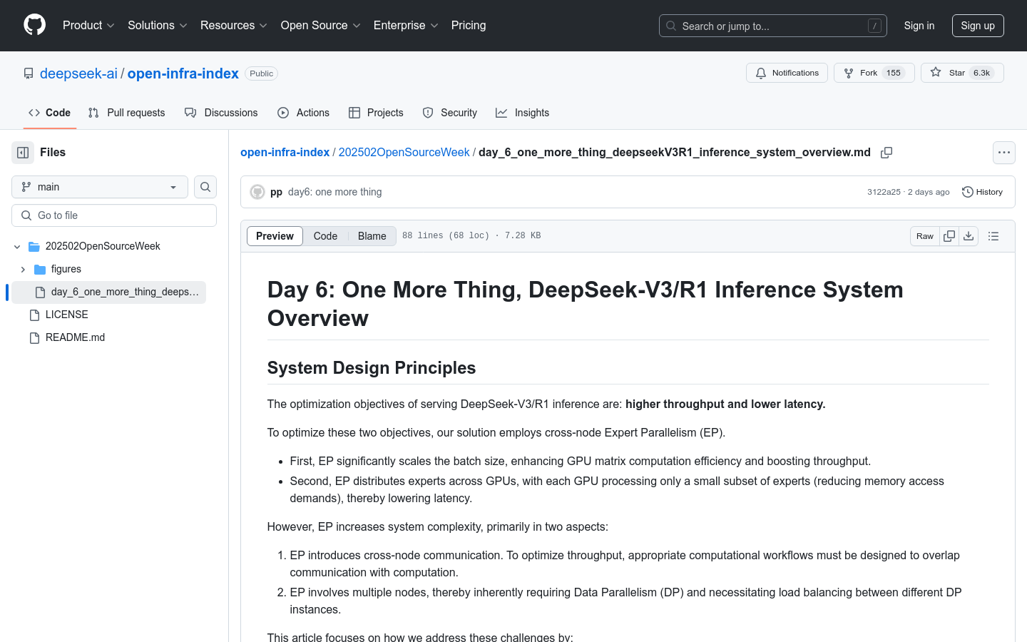Image resolution: width=1027 pixels, height=642 pixels.
Task: Select the 202502OpenSourceWeek folder
Action: coord(103,246)
